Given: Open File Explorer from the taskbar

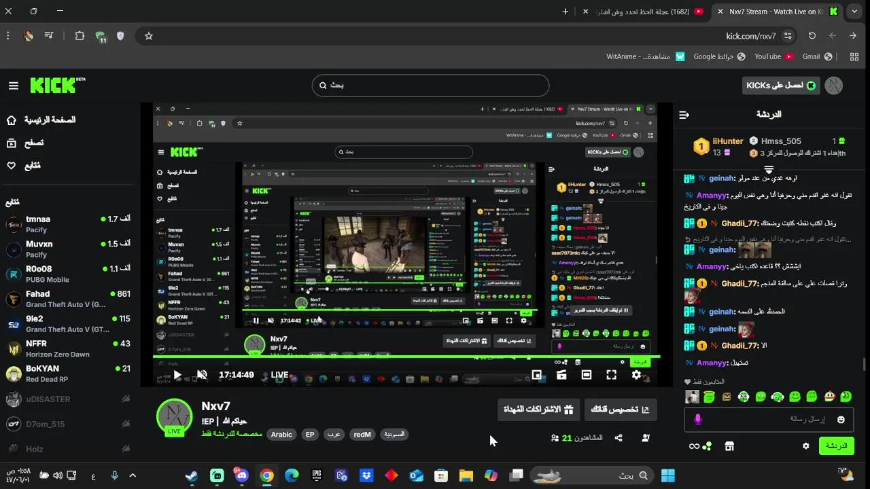Looking at the screenshot, I should pyautogui.click(x=466, y=475).
